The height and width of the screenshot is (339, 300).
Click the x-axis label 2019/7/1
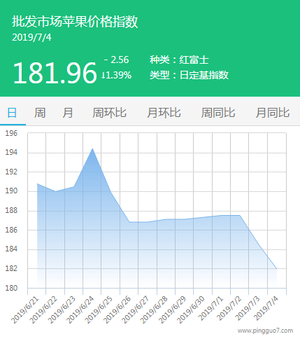(210, 308)
